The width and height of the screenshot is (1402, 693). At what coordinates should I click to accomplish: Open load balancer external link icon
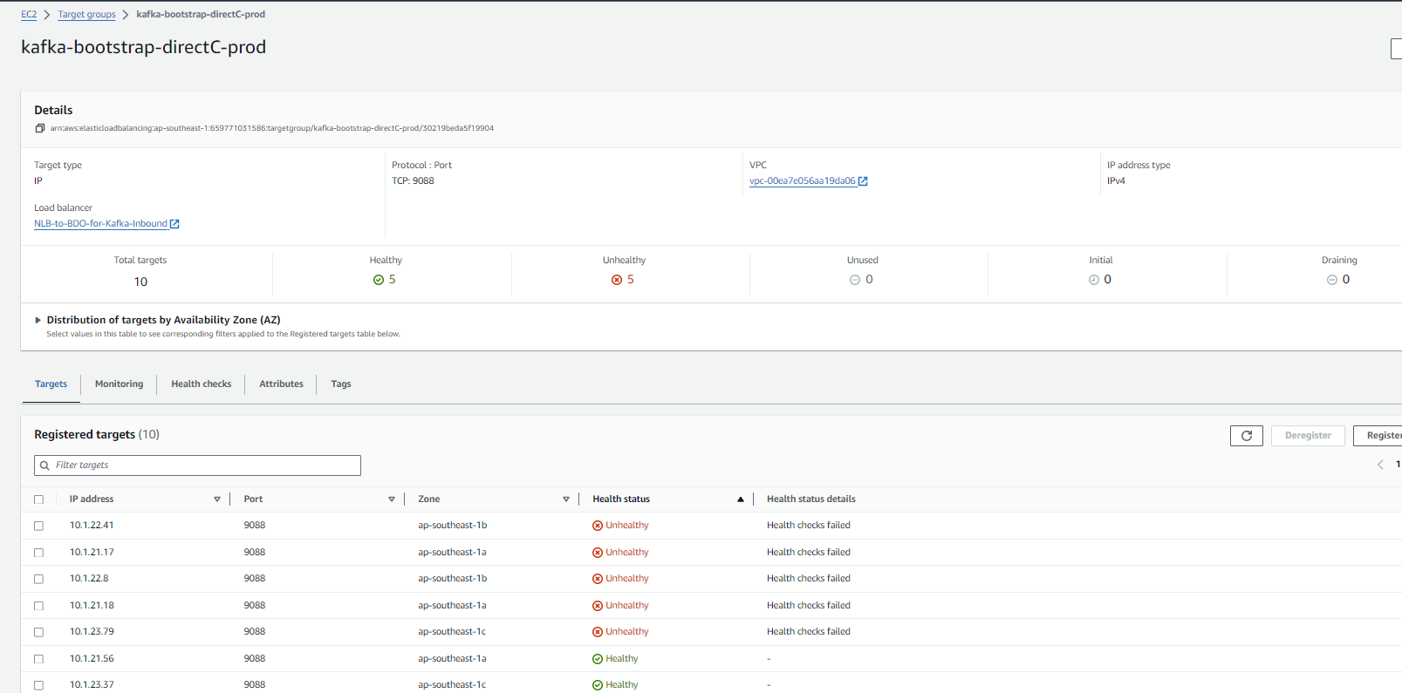[174, 224]
